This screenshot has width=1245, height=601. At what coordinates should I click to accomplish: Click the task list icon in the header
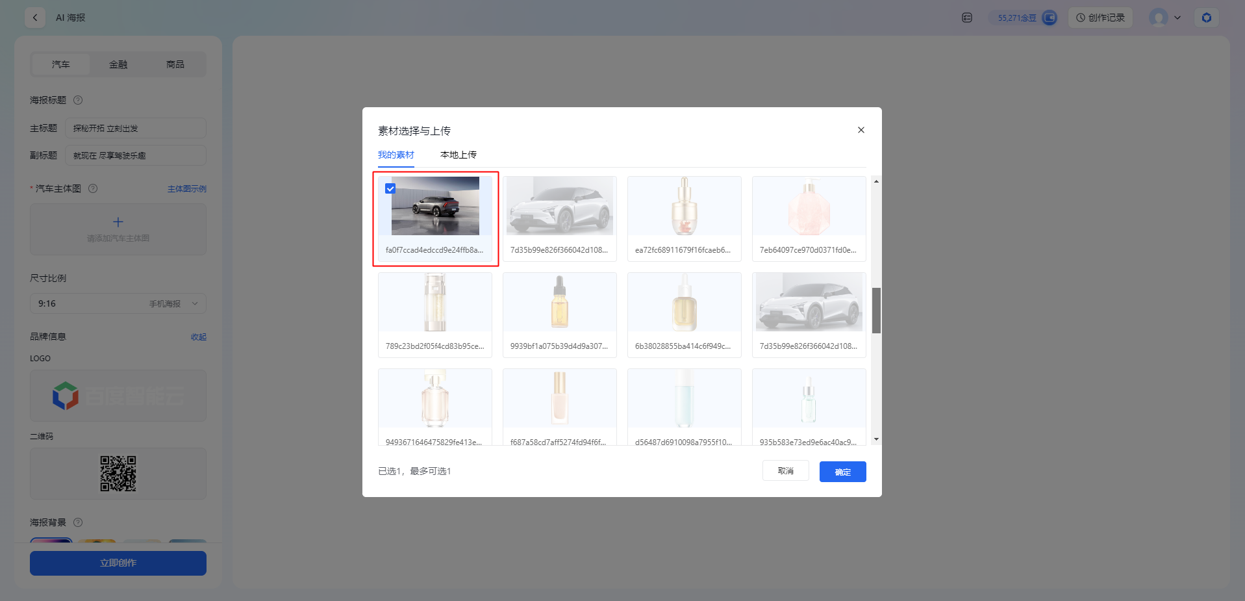click(x=966, y=18)
